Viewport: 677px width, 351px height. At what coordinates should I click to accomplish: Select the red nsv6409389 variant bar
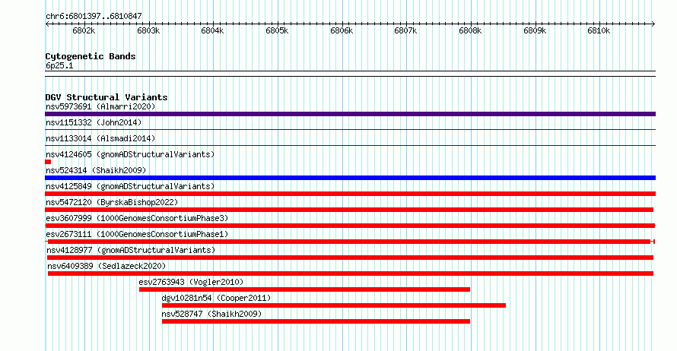[x=351, y=274]
